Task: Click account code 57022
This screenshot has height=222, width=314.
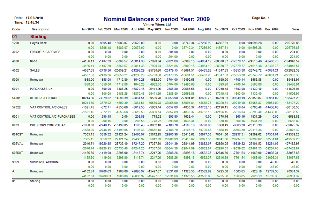Action: coord(16,108)
